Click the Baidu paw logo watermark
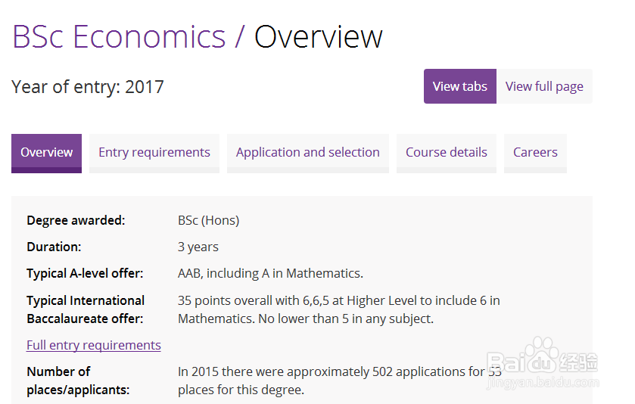The image size is (635, 404). coord(542,356)
